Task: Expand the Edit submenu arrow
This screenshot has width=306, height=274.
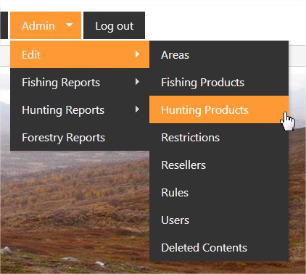Action: pyautogui.click(x=137, y=54)
